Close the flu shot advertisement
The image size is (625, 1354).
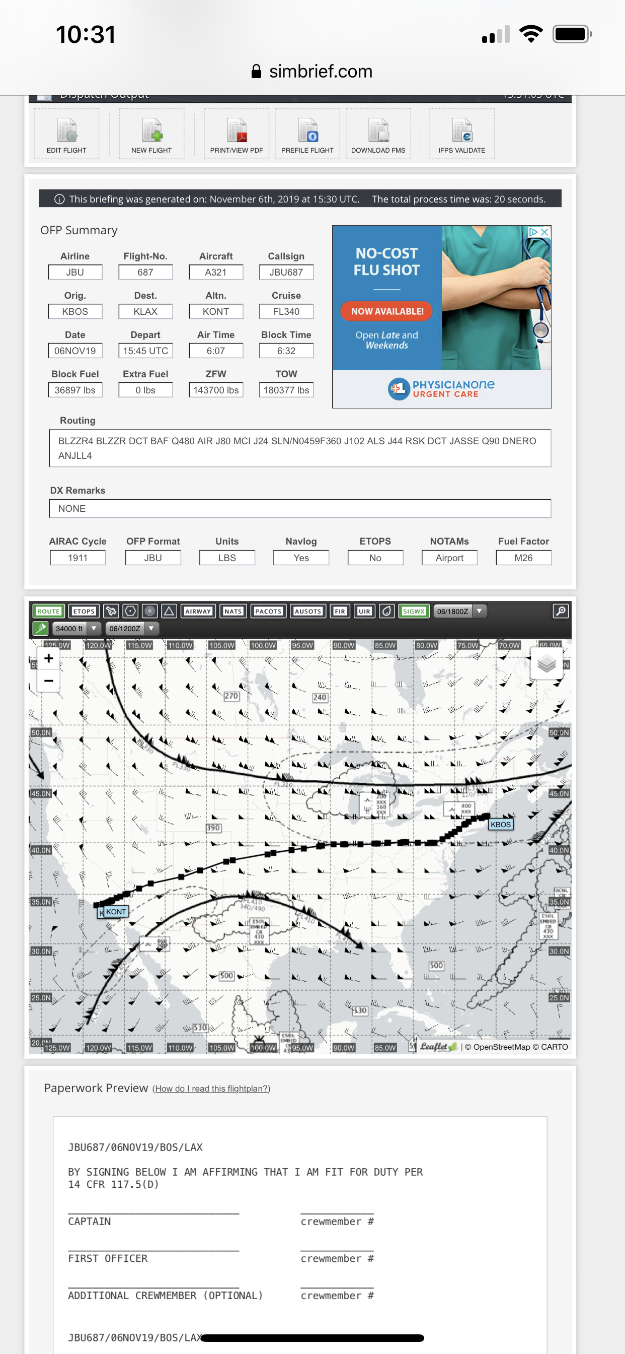tap(545, 232)
